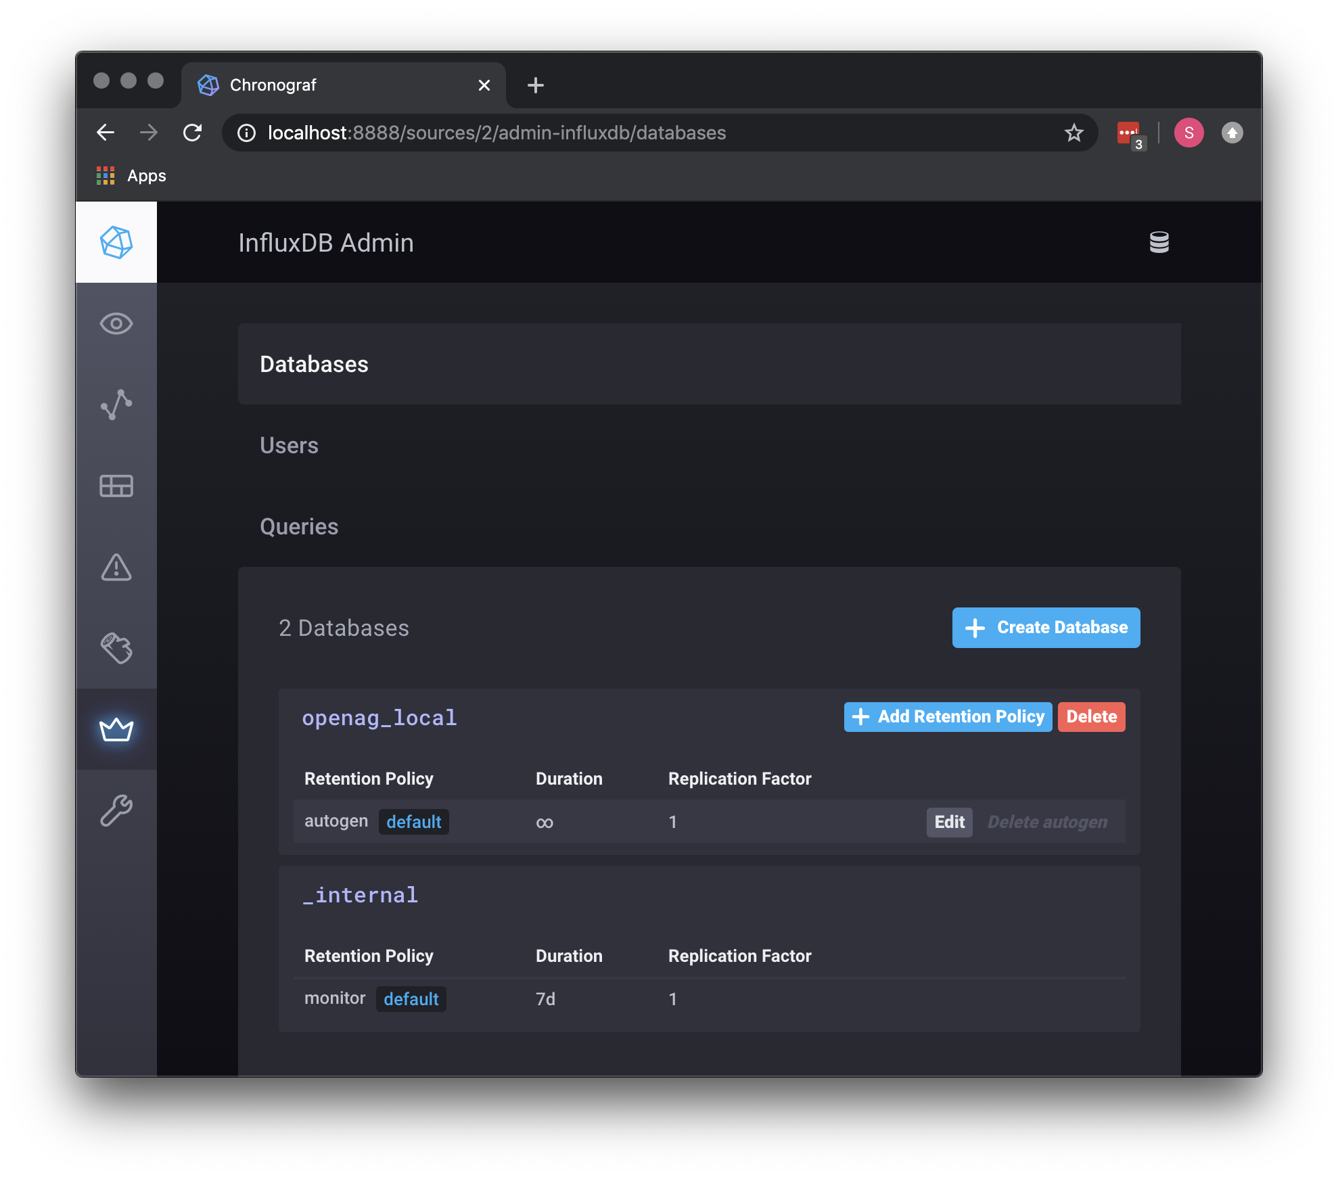The height and width of the screenshot is (1177, 1338).
Task: Click the monitor default tag
Action: (x=411, y=999)
